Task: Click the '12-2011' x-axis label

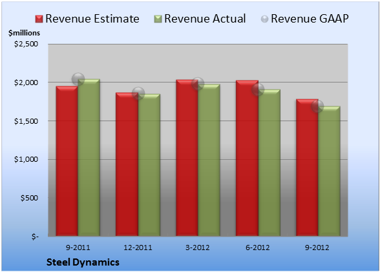Action: point(138,248)
